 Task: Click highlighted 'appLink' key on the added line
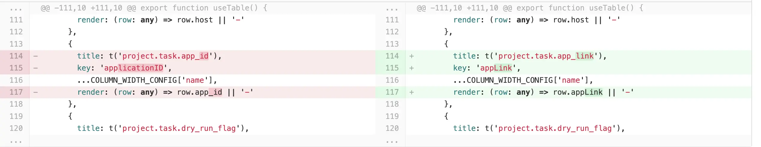(x=496, y=68)
